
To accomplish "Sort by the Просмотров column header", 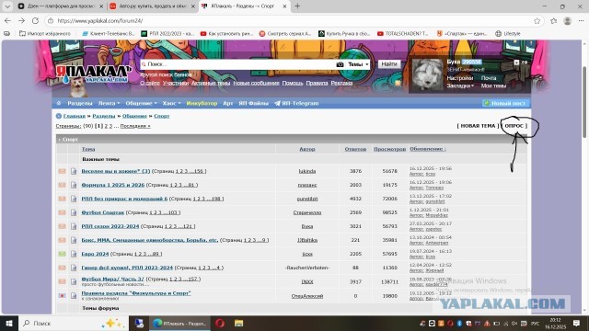I will [x=389, y=149].
